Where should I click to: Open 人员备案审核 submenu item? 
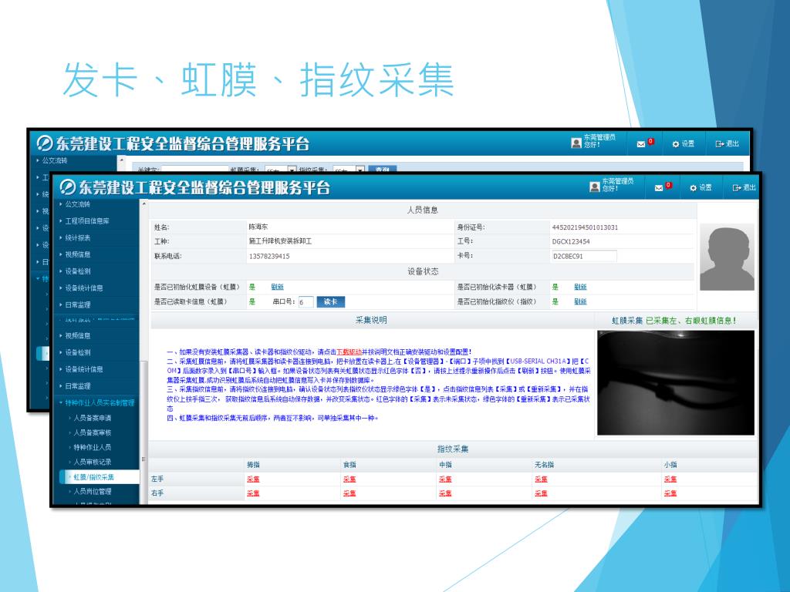(93, 432)
